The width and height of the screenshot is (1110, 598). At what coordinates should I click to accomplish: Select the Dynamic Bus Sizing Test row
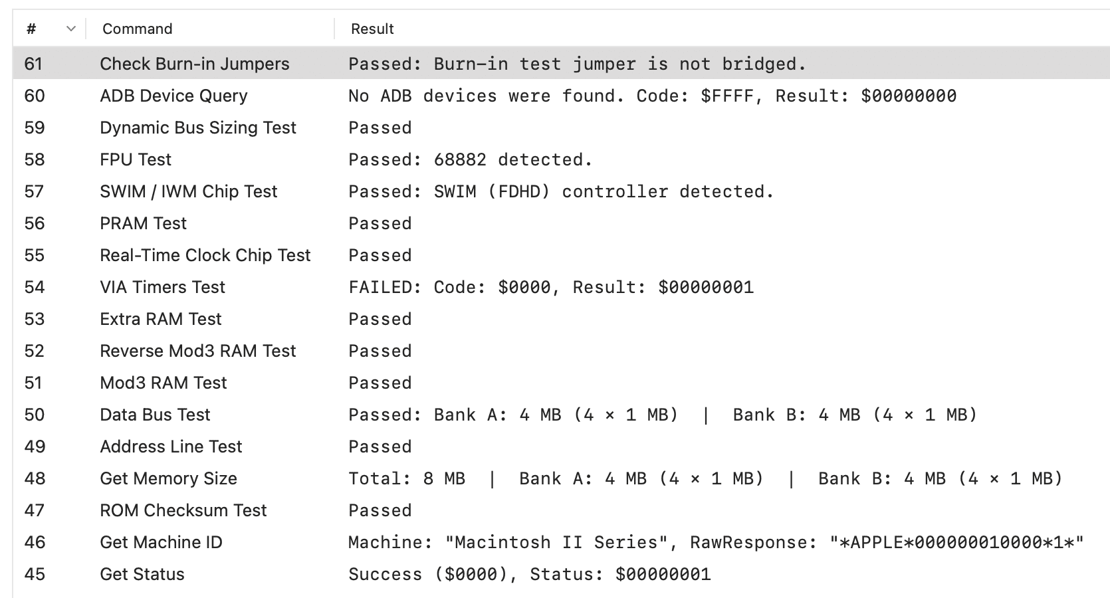198,128
